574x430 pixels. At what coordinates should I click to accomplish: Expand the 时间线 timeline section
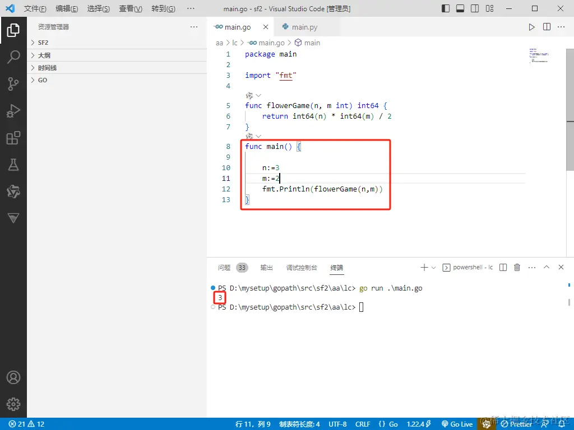pos(117,68)
